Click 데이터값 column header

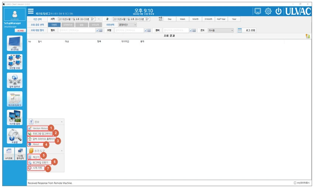(125, 41)
